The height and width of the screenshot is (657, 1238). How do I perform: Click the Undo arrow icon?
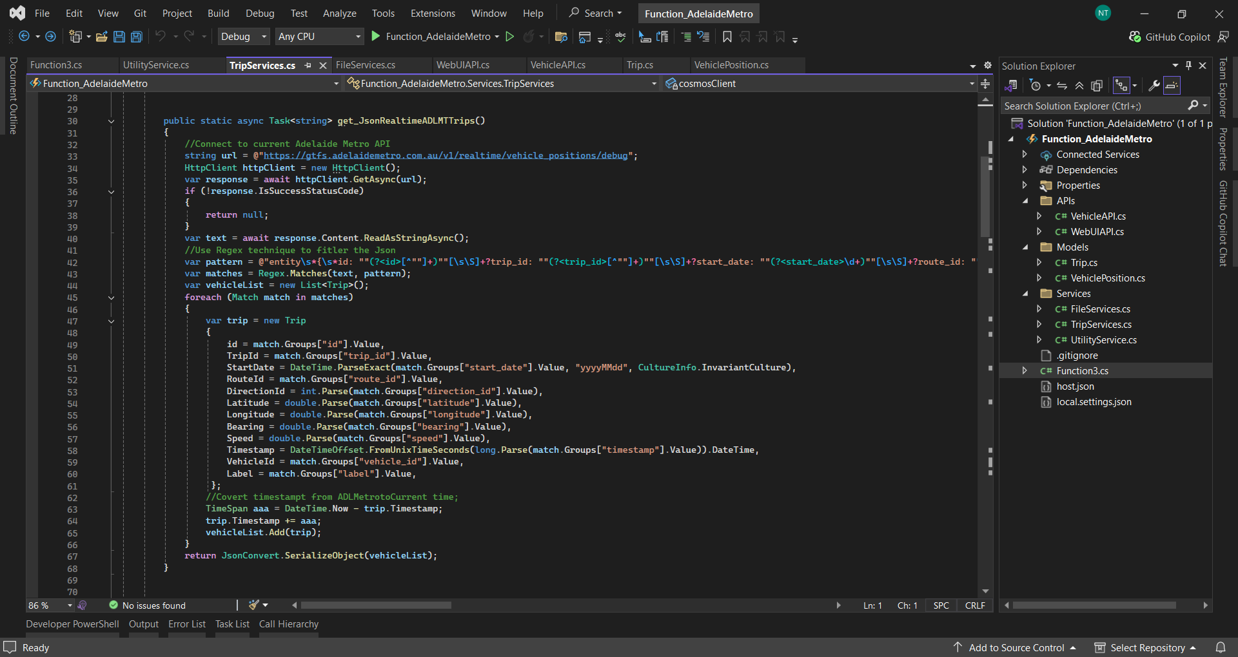[161, 37]
